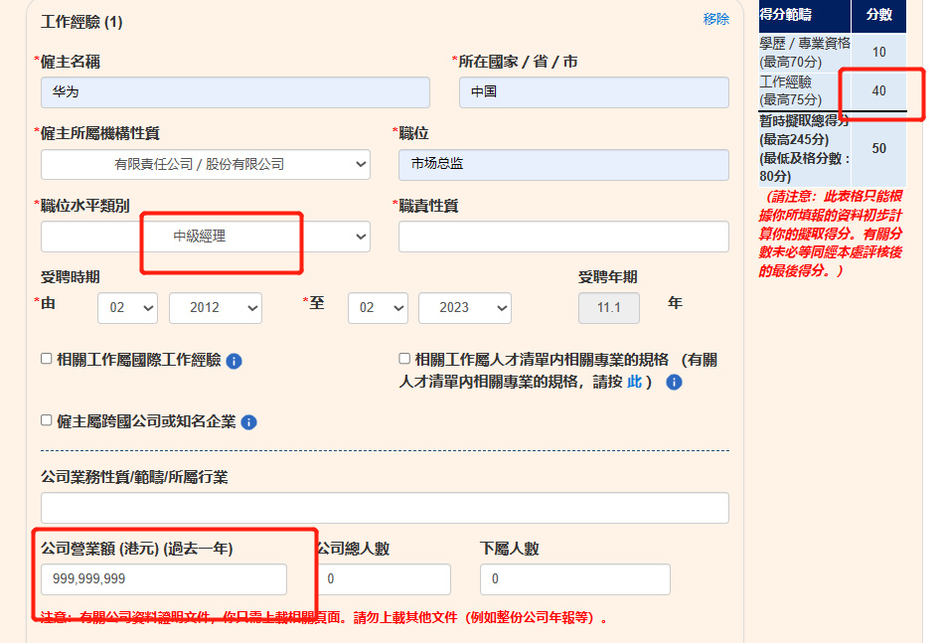Click the info icon beside 相關工作屬國際工作經驗

pos(234,361)
